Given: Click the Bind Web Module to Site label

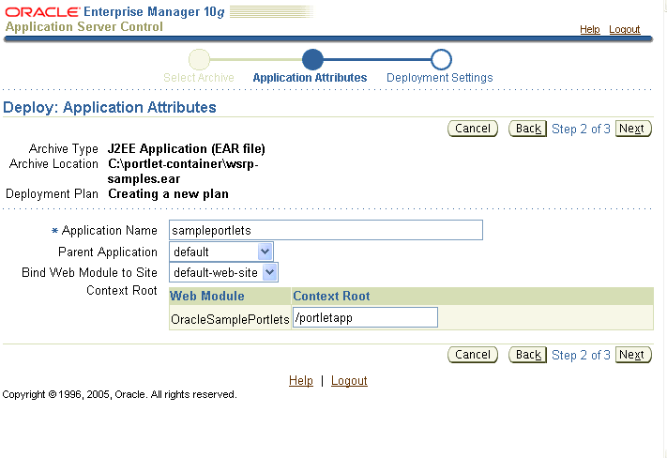Looking at the screenshot, I should pos(89,272).
